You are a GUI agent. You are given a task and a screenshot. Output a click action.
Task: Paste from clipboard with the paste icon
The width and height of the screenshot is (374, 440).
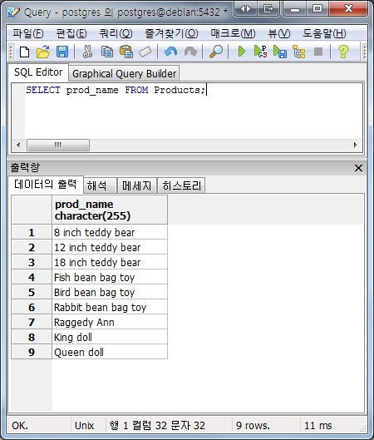[x=125, y=52]
